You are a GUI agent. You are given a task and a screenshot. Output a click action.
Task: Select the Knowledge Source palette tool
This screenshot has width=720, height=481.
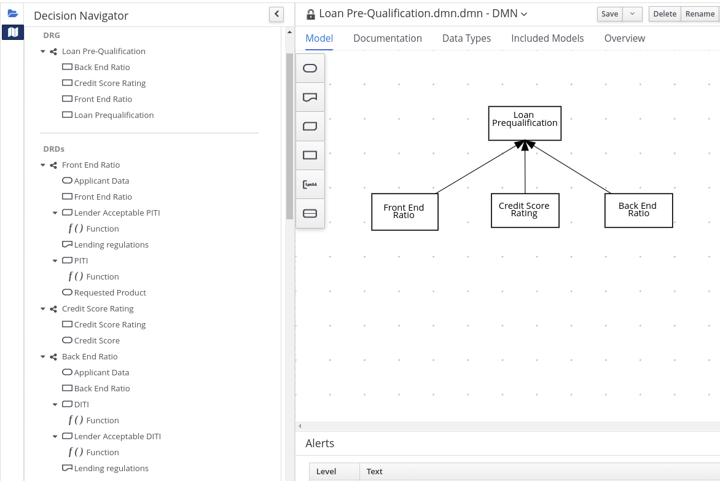pos(310,97)
